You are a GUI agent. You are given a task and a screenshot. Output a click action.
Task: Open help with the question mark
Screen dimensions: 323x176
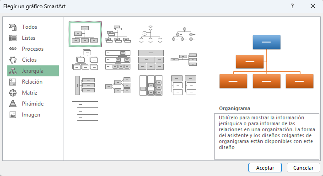pyautogui.click(x=292, y=6)
